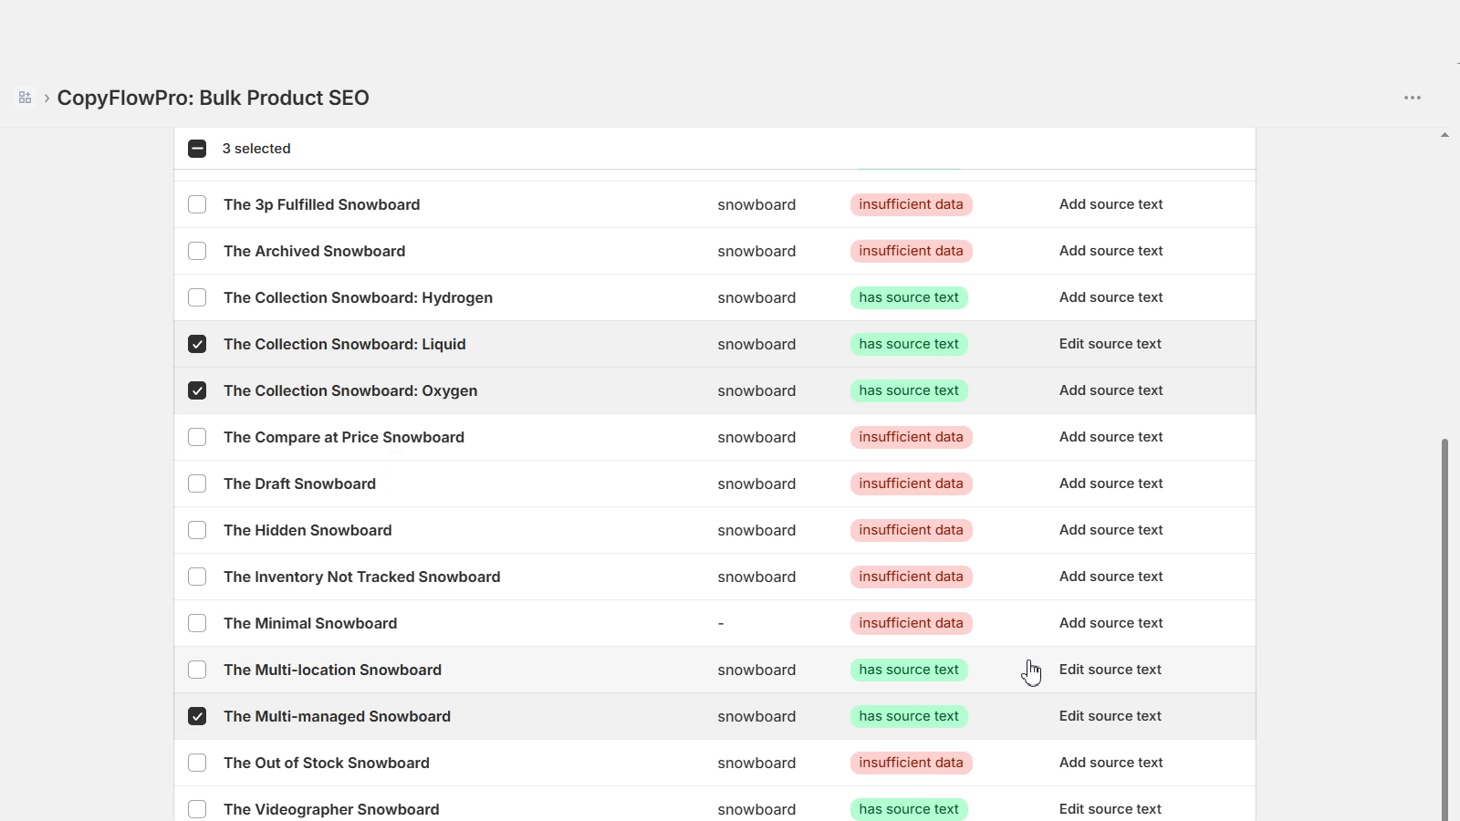
Task: Deselect all with the 3 selected checkbox
Action: tap(197, 149)
